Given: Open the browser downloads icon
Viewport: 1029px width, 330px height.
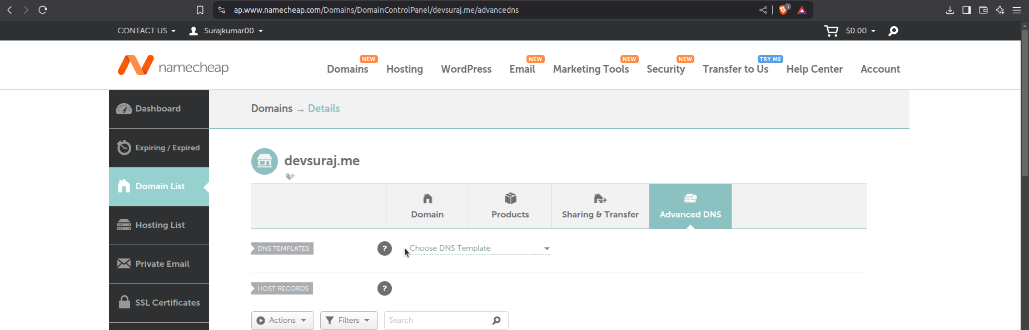Looking at the screenshot, I should (x=950, y=10).
